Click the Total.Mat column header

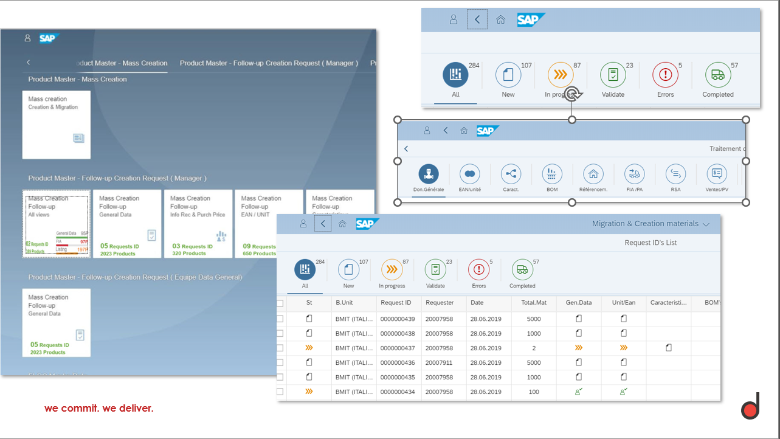click(x=533, y=303)
